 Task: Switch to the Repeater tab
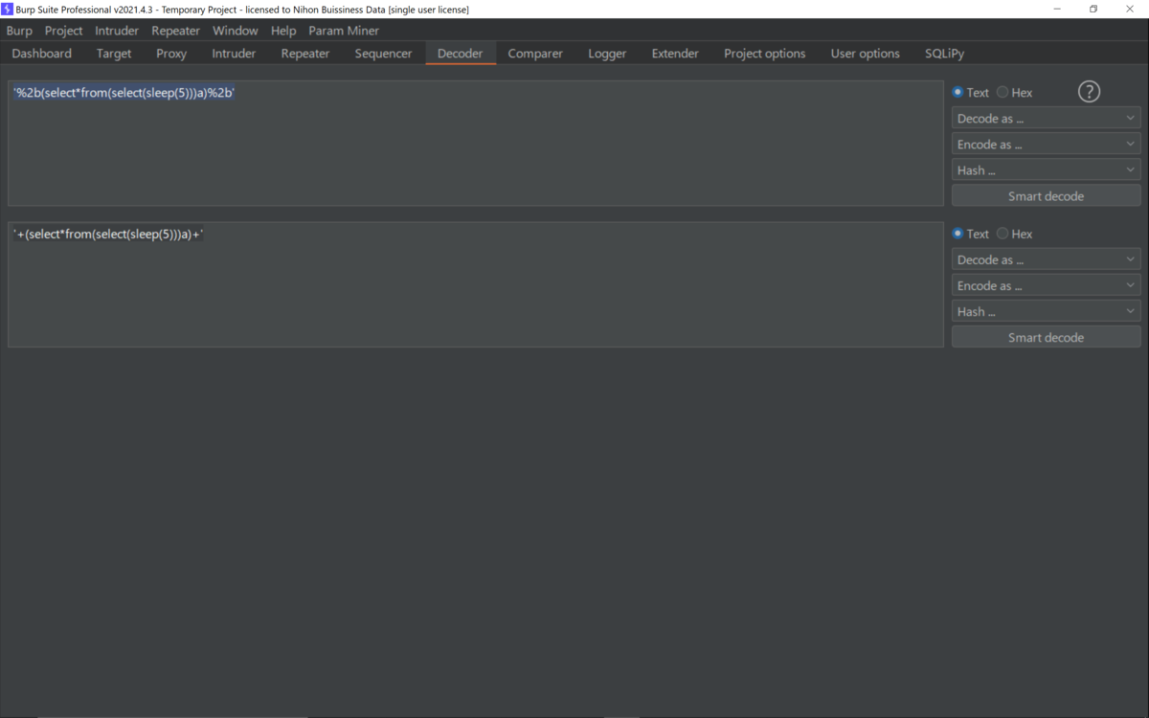click(305, 54)
